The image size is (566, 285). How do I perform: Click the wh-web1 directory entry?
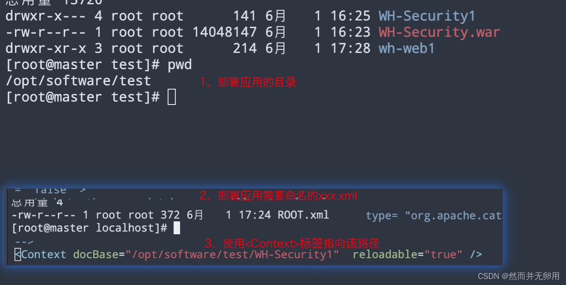407,49
